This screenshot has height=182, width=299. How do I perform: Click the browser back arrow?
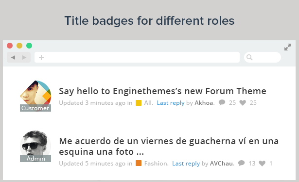tap(13, 57)
